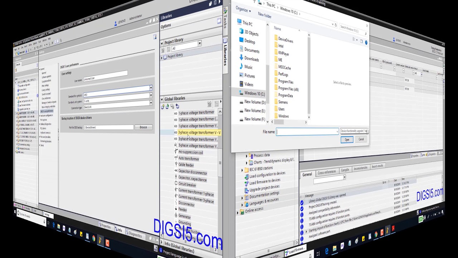Click the Auto transformer symbol icon
Screen dimensions: 458x258
point(176,158)
